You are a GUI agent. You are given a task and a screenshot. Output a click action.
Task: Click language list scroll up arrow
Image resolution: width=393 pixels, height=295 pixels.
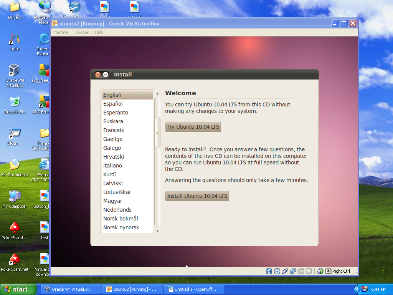click(158, 93)
